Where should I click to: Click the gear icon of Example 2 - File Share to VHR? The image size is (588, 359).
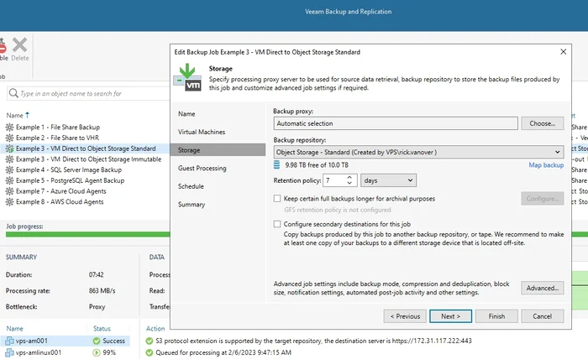(10, 138)
